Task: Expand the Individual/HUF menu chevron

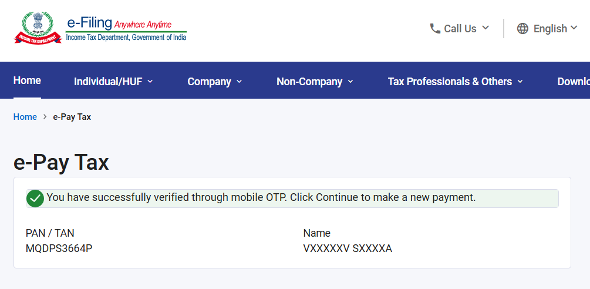Action: coord(150,81)
